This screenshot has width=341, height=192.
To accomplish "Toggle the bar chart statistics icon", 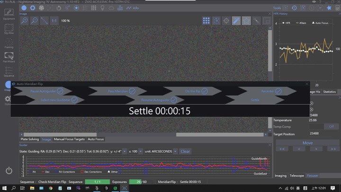I will coord(120,8).
